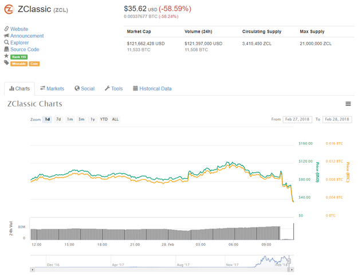Toggle the Price (BTC) axis legend
Viewport: 358px width, 275px height.
348,172
